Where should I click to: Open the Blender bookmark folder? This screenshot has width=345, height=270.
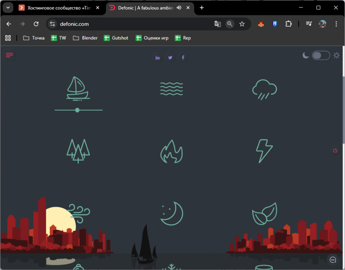tap(85, 38)
